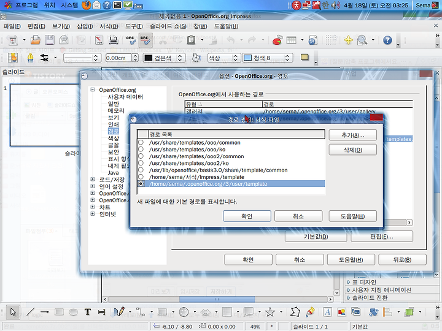Open the 서식(O) menu
Screen dimensions: 442x331
(x=109, y=26)
